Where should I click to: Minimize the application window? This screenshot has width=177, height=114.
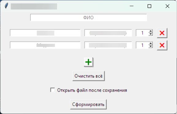pyautogui.click(x=132, y=6)
